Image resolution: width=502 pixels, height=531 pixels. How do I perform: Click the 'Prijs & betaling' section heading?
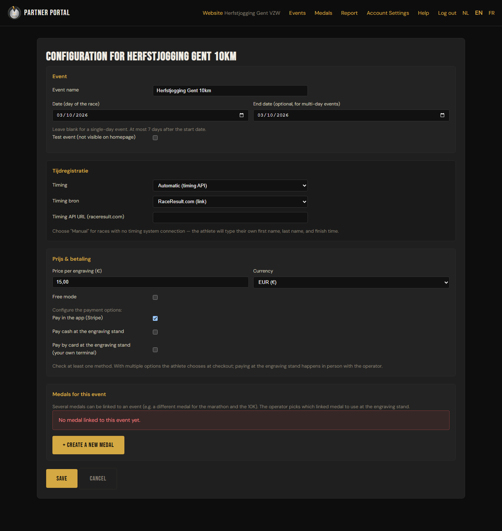click(x=72, y=259)
